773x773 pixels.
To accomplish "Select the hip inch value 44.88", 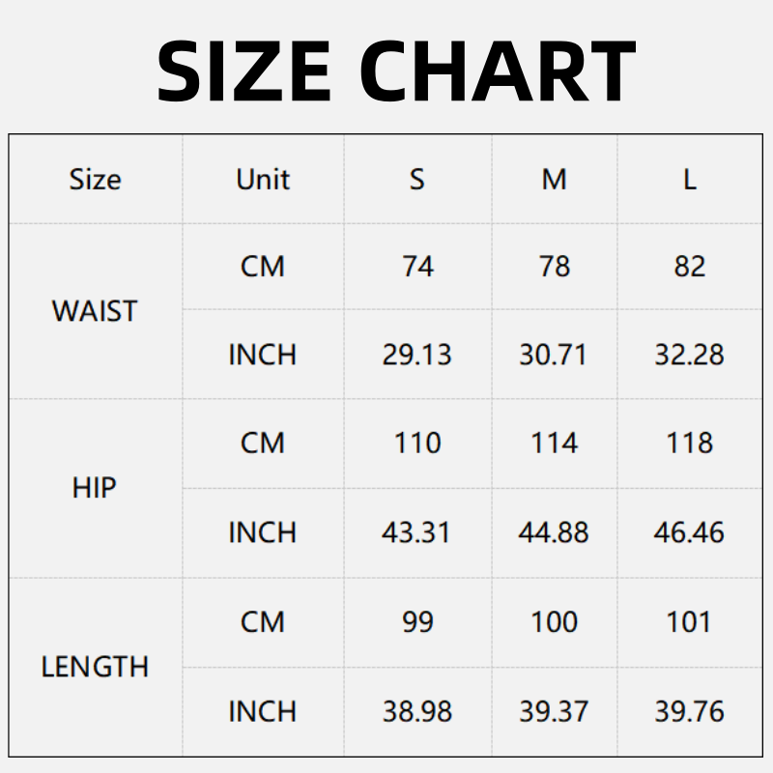I will coord(553,532).
